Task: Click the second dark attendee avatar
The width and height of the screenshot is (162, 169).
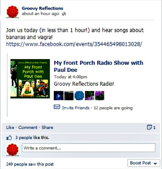Action: tap(69, 95)
